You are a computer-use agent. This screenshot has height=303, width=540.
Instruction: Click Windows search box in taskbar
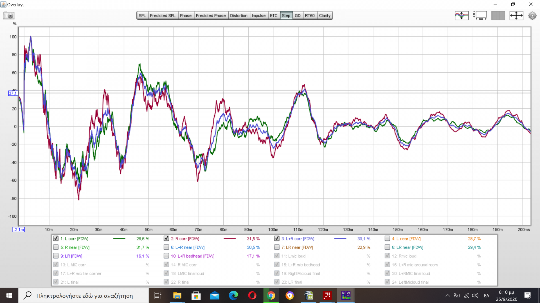click(84, 295)
